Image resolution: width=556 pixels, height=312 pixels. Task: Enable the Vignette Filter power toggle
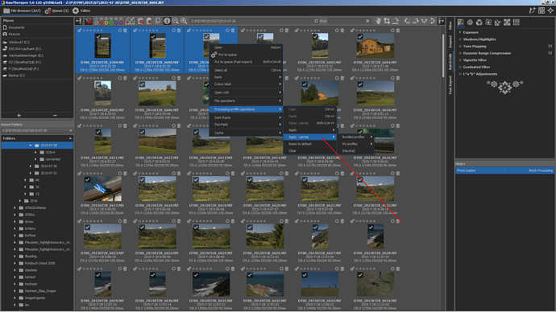click(x=460, y=60)
